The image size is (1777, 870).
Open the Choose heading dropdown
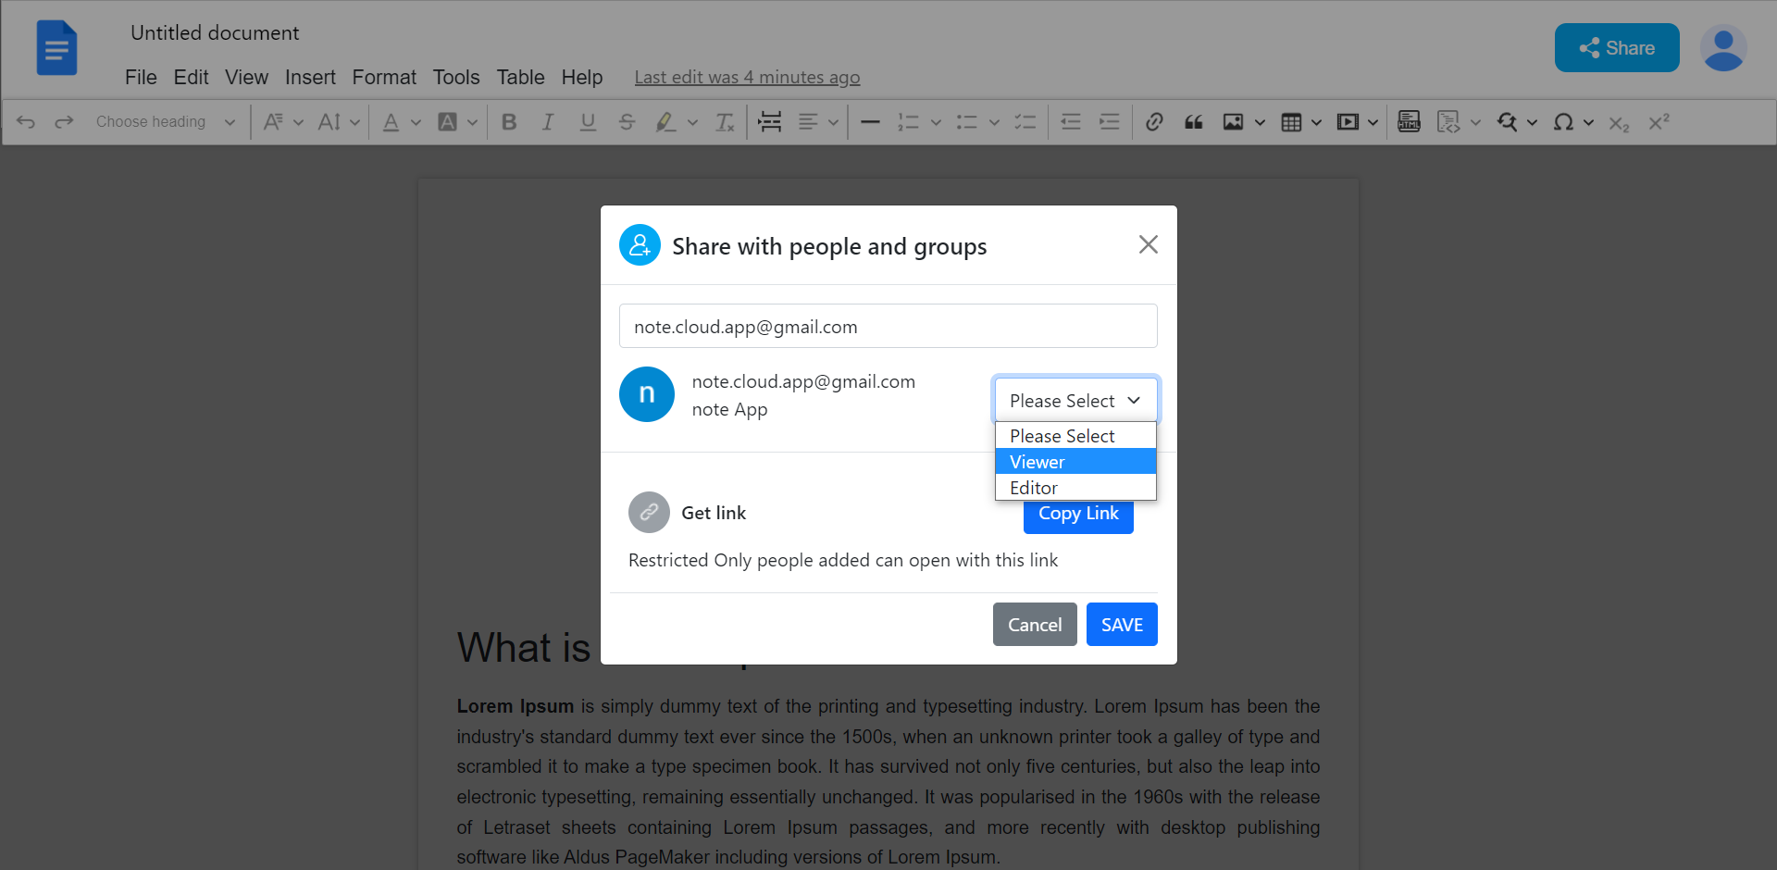pos(165,121)
